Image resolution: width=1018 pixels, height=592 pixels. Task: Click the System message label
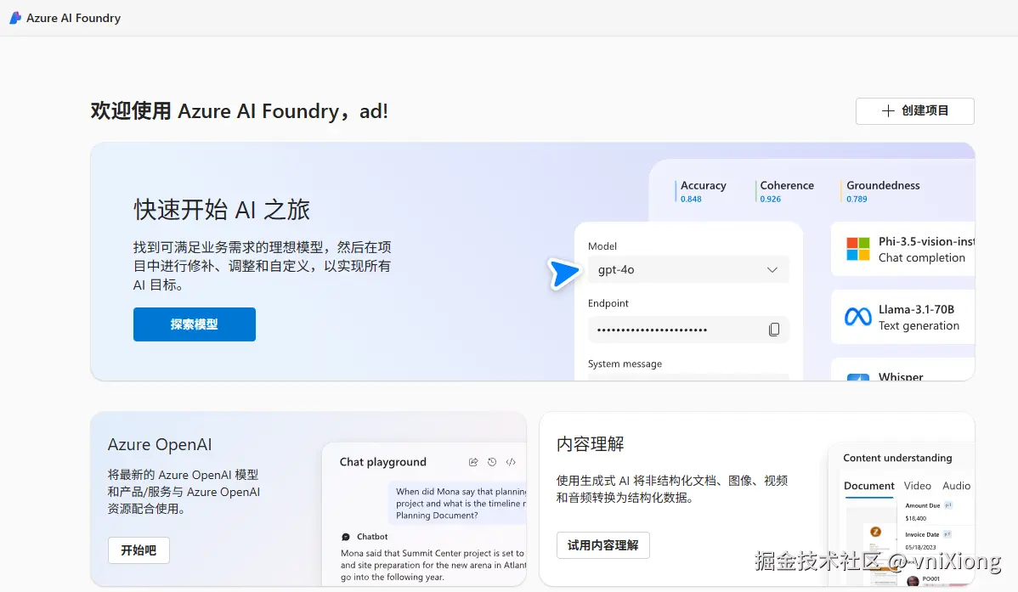(625, 364)
